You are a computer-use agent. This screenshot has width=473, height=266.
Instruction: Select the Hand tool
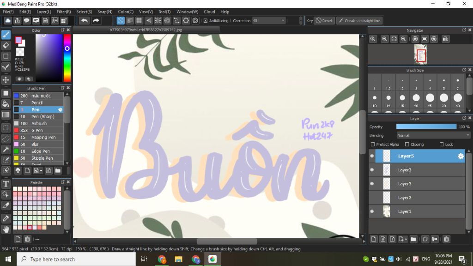click(x=6, y=230)
